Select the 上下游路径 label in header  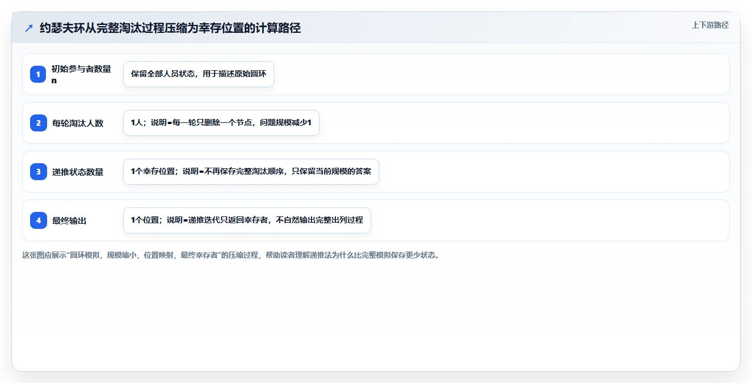point(710,25)
